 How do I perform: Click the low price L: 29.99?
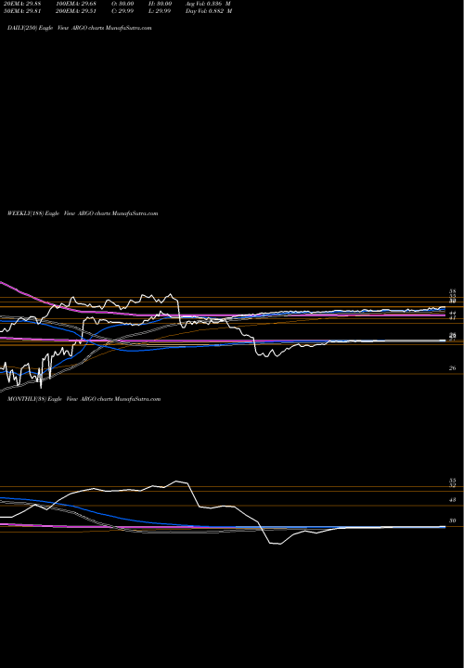[161, 11]
